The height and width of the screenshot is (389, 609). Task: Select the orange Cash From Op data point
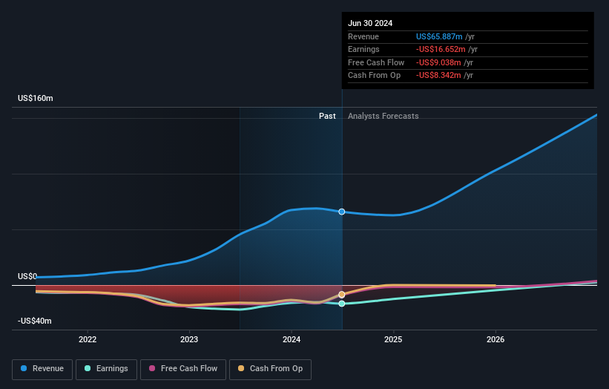(x=342, y=295)
